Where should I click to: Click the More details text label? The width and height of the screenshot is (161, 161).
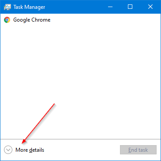[30, 150]
